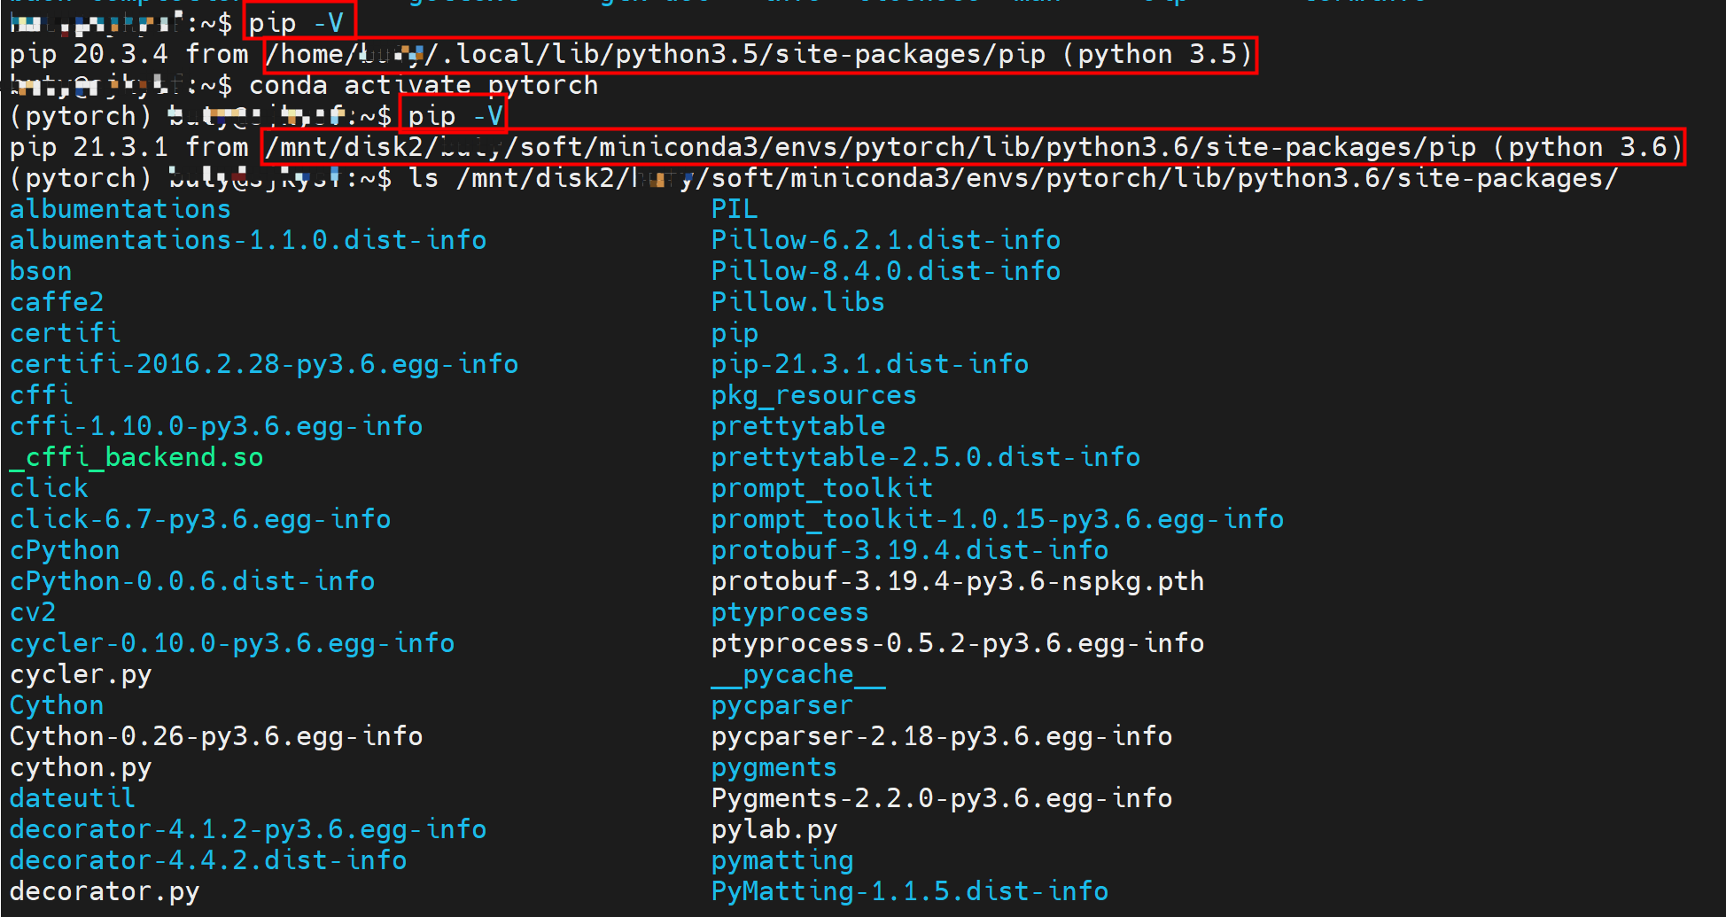Select 'cPython-0.0.6.dist-info' entry
The height and width of the screenshot is (917, 1726).
coord(192,581)
